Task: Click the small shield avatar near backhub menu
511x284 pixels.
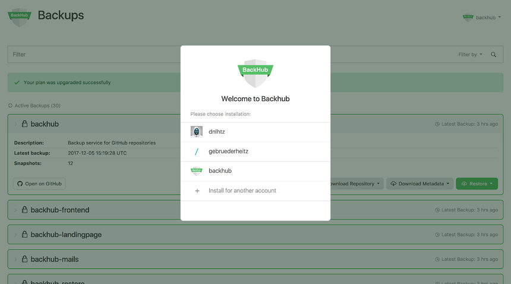Action: pyautogui.click(x=468, y=18)
